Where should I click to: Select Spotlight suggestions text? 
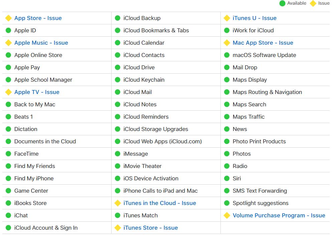(261, 203)
